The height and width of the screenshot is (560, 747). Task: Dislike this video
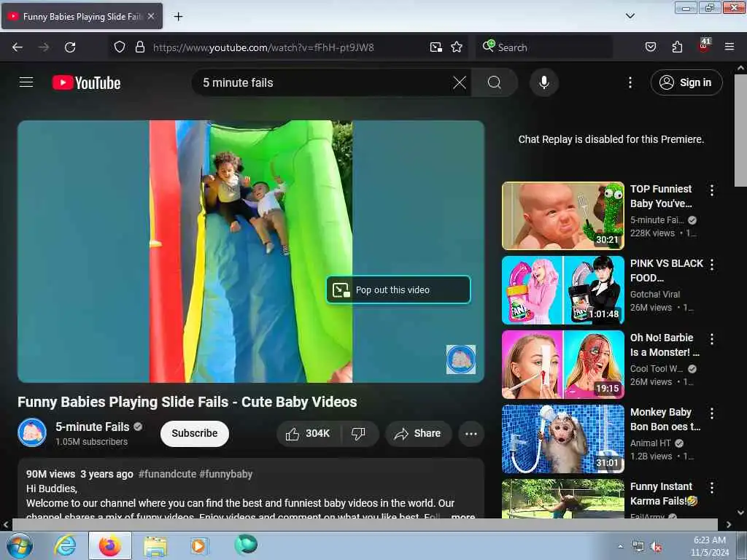[x=359, y=433]
